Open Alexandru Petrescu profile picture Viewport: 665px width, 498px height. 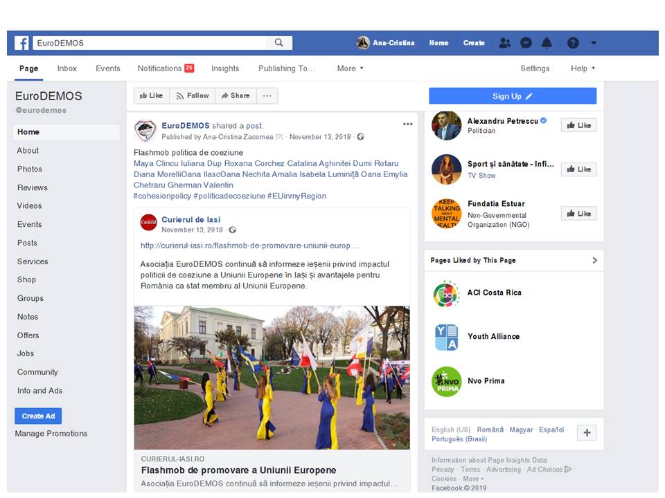[446, 125]
